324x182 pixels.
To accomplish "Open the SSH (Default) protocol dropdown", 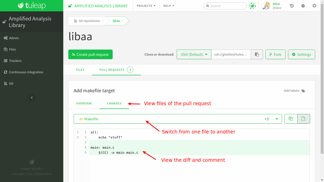I will click(x=194, y=54).
